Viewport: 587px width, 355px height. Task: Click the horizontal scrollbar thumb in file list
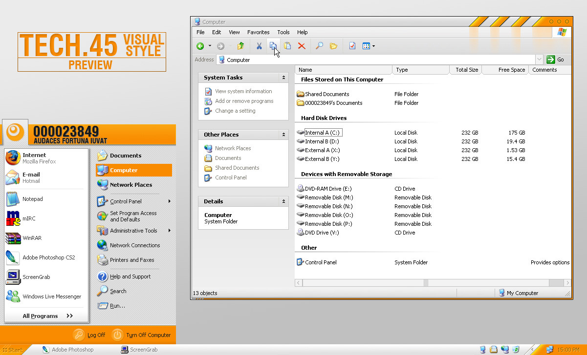pos(426,282)
